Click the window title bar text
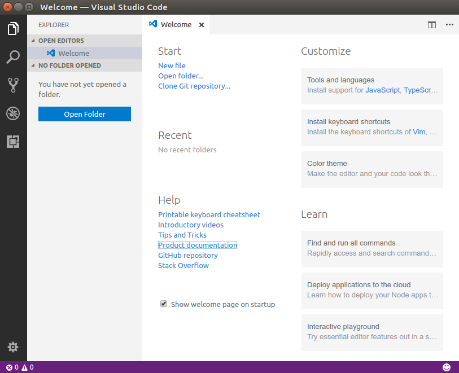Viewport: 459px width, 373px height. point(104,7)
